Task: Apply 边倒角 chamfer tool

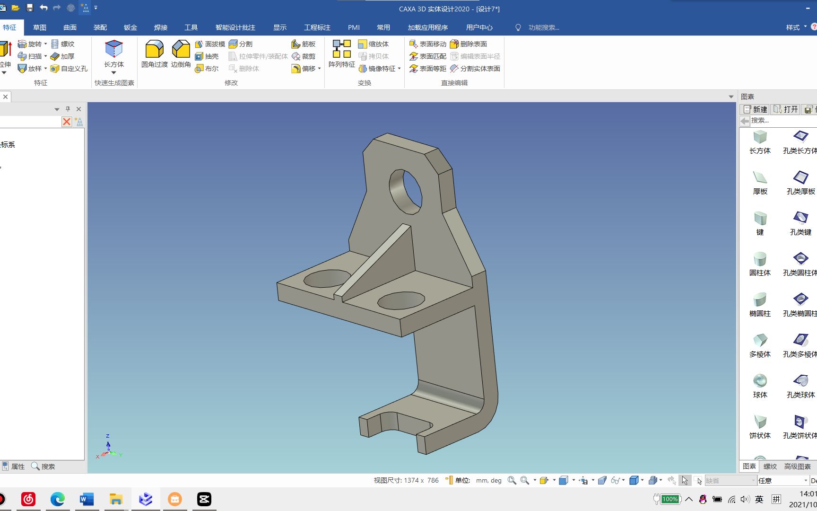Action: pos(181,54)
